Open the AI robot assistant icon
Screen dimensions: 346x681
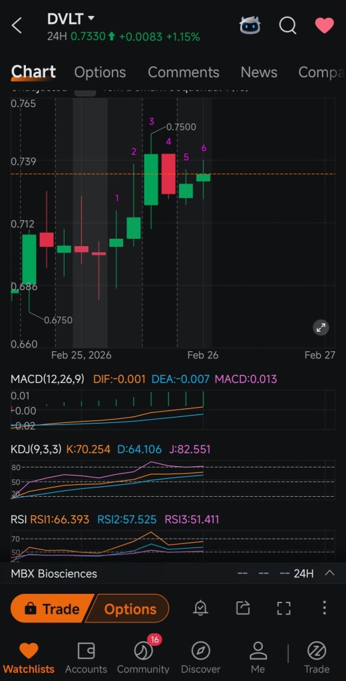[250, 26]
